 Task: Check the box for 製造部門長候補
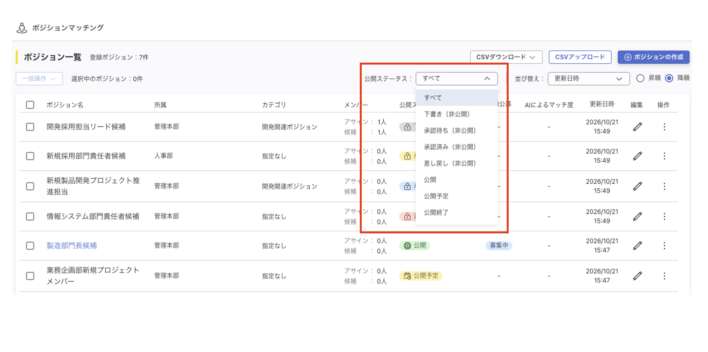click(x=30, y=246)
